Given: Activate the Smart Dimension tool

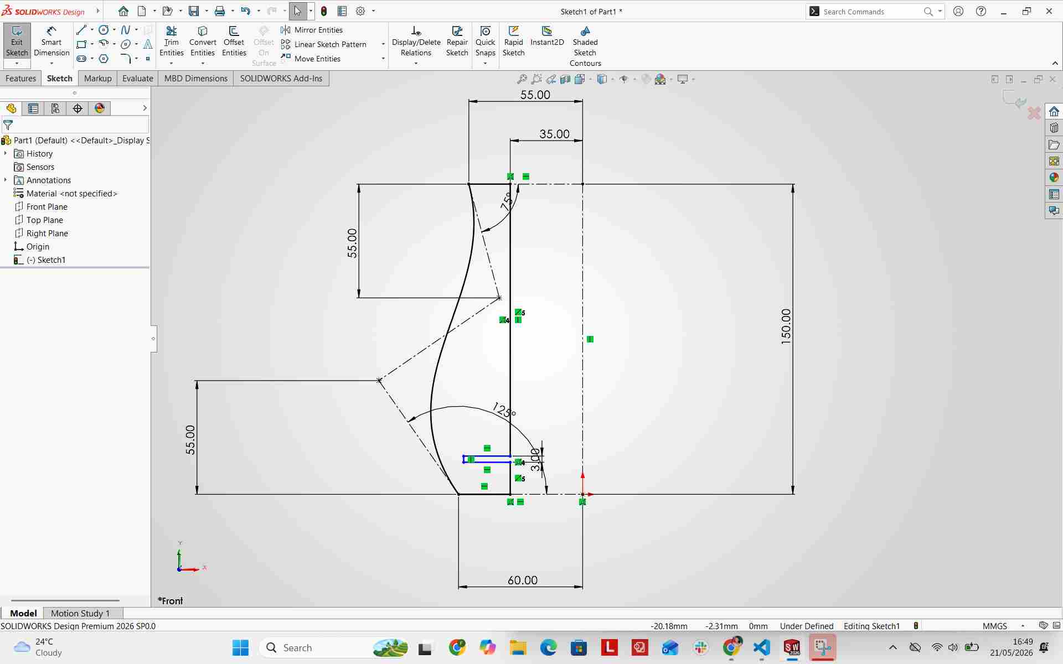Looking at the screenshot, I should 51,41.
